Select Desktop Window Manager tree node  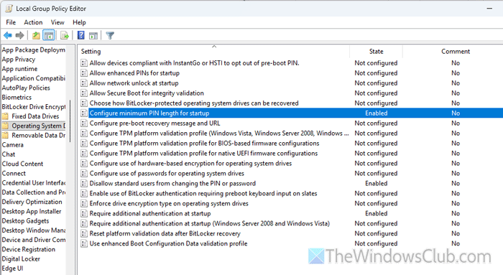point(33,230)
